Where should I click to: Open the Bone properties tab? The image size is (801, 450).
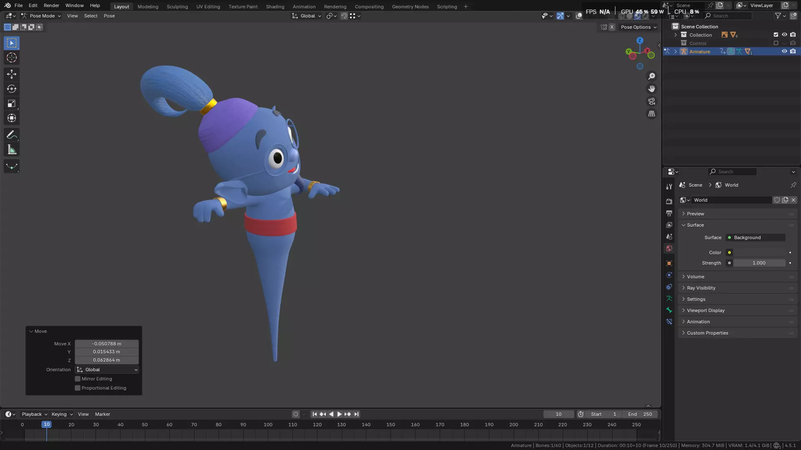tap(669, 310)
